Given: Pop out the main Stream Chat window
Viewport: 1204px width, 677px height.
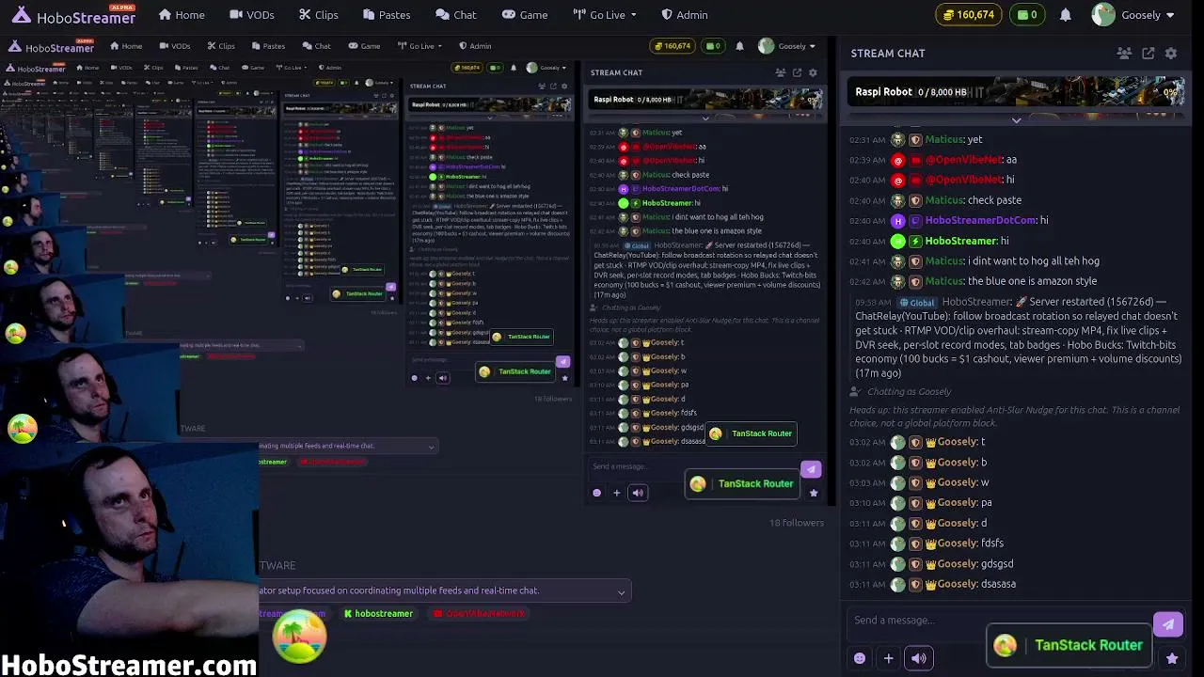Looking at the screenshot, I should pyautogui.click(x=1148, y=54).
